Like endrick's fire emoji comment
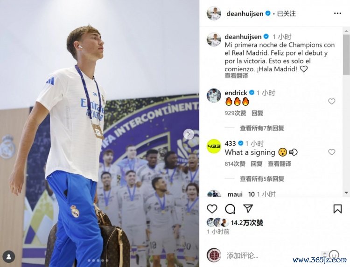 [x=332, y=102]
